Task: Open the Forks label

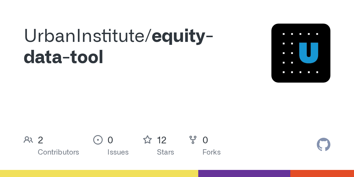Action: click(x=212, y=152)
